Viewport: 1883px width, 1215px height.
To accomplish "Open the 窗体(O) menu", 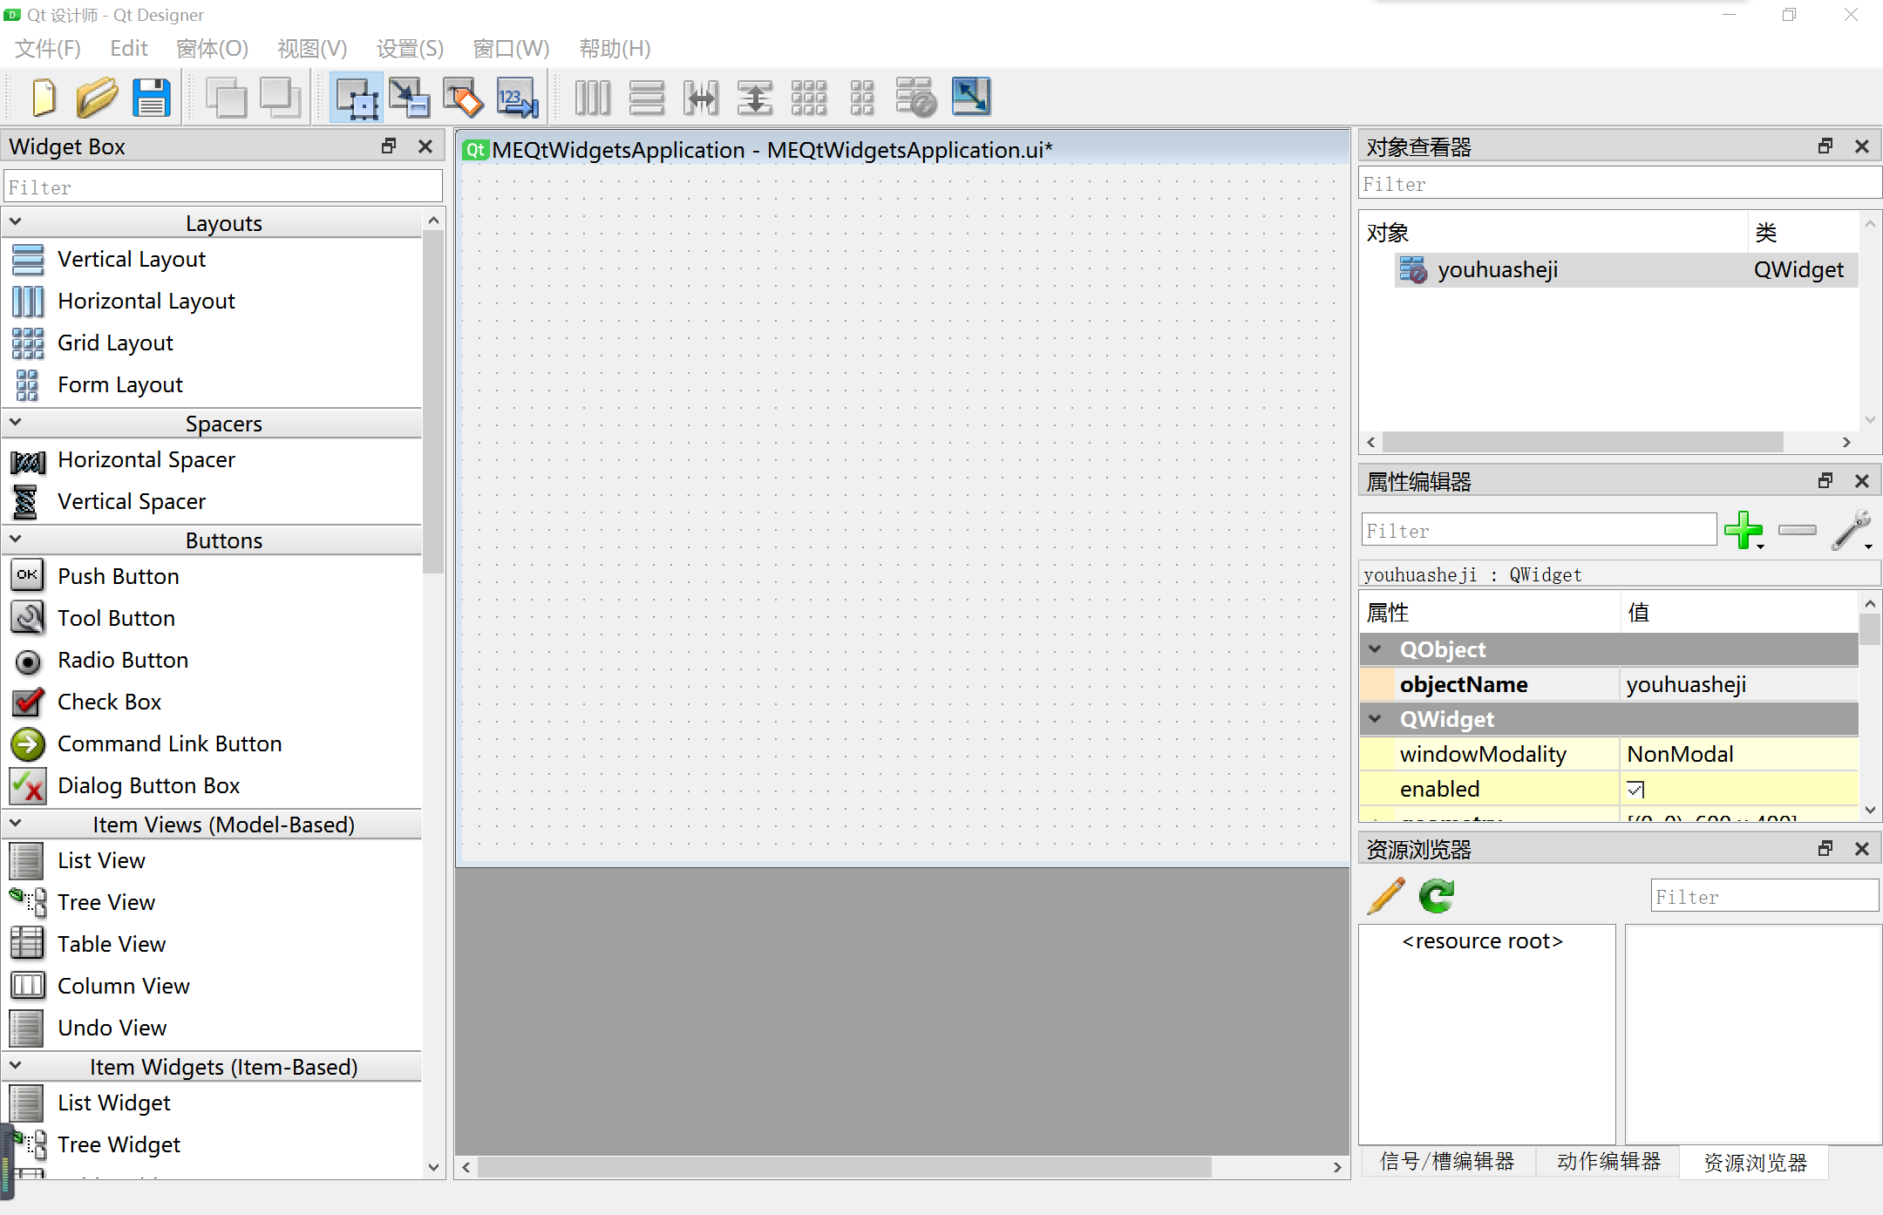I will (211, 48).
